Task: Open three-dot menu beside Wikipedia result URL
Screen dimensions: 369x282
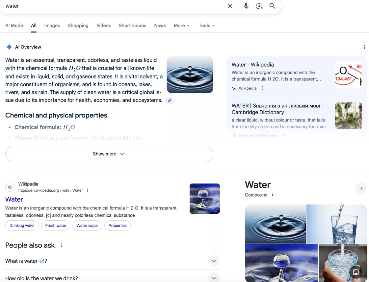Action: coord(88,190)
